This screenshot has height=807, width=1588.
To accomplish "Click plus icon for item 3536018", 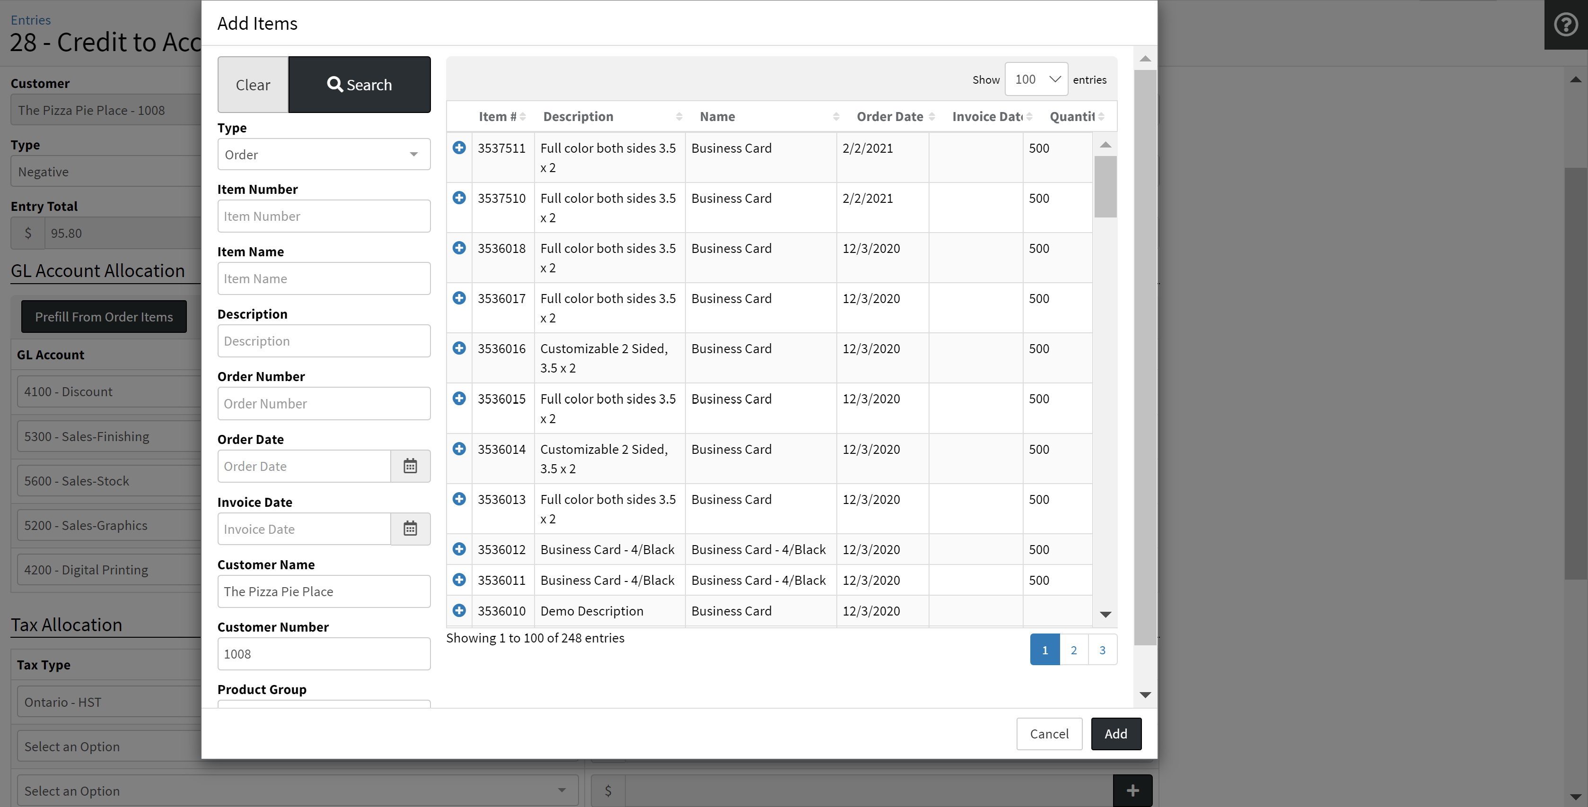I will click(459, 248).
